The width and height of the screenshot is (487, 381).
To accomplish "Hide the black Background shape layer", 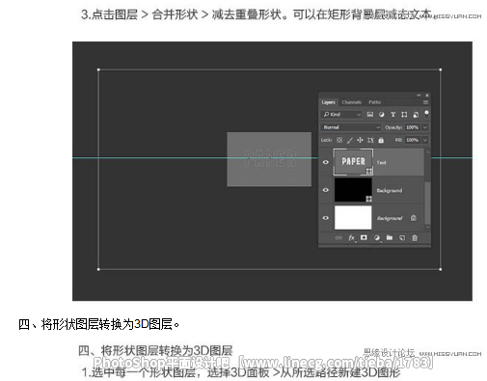I will click(x=326, y=190).
